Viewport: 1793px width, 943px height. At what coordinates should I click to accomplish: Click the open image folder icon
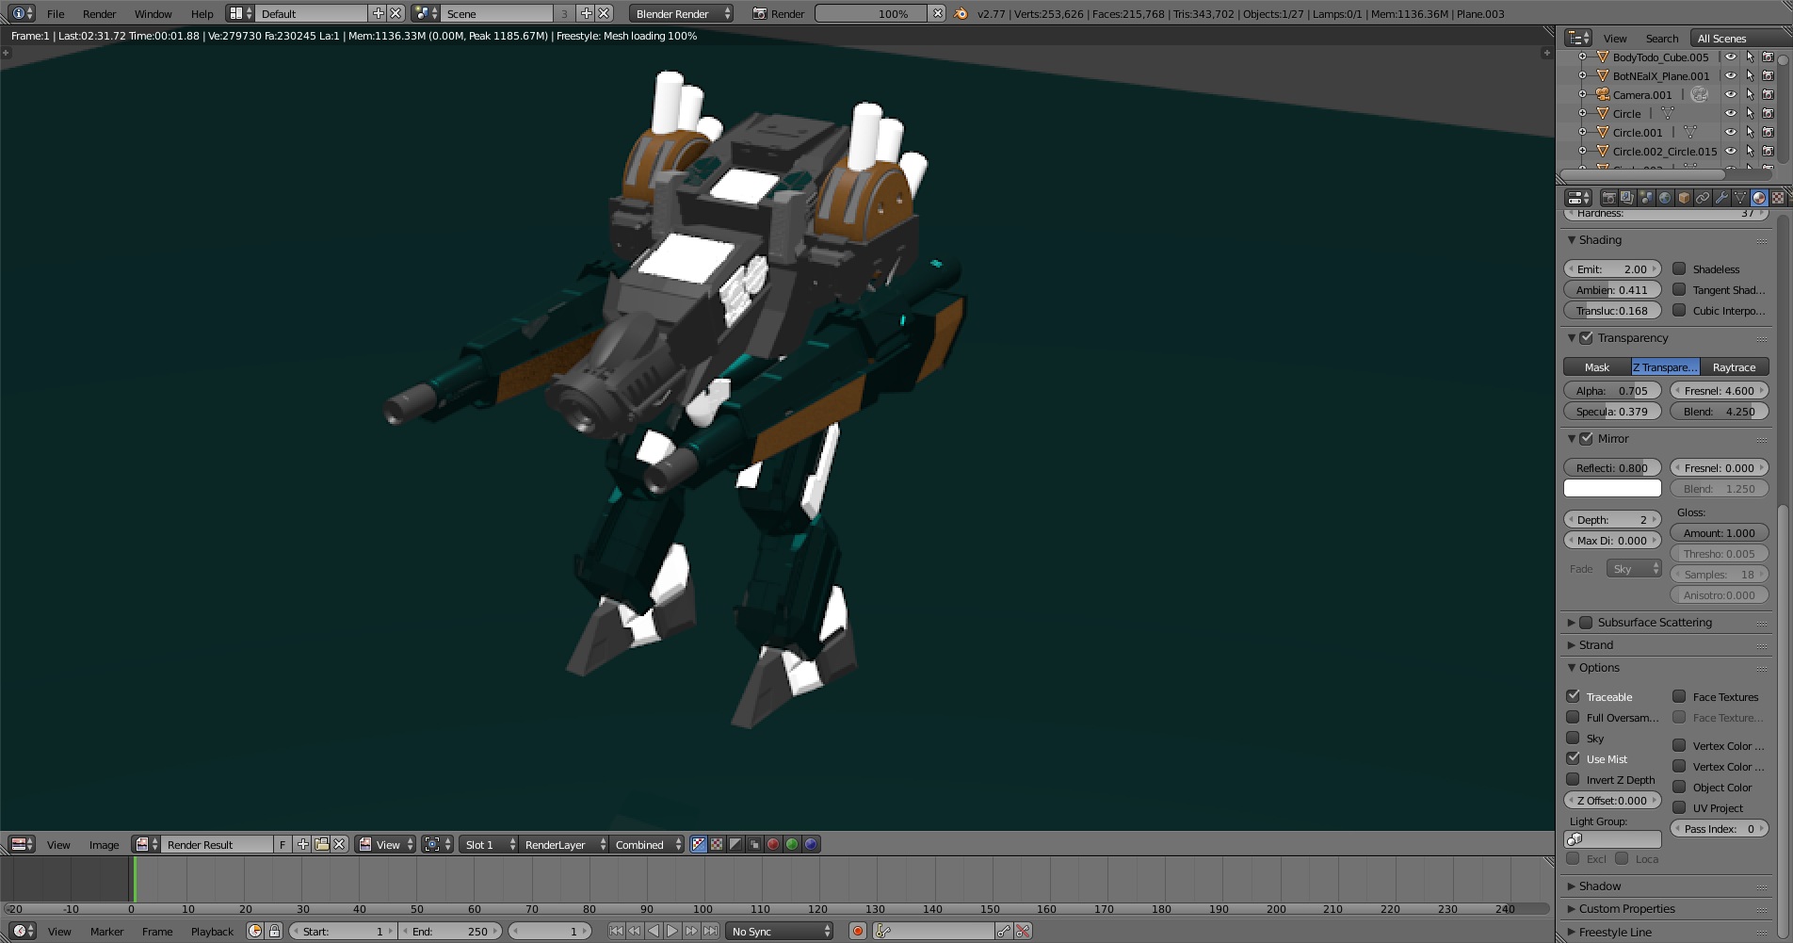point(321,844)
